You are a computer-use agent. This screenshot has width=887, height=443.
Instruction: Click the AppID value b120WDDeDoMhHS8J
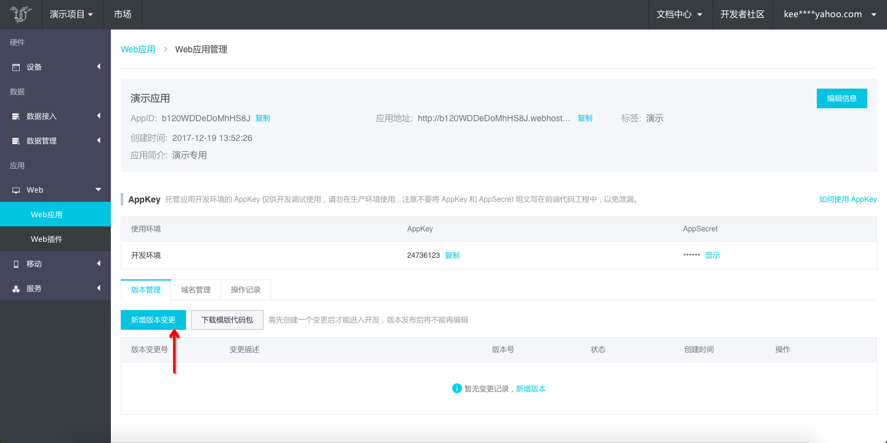click(x=206, y=118)
